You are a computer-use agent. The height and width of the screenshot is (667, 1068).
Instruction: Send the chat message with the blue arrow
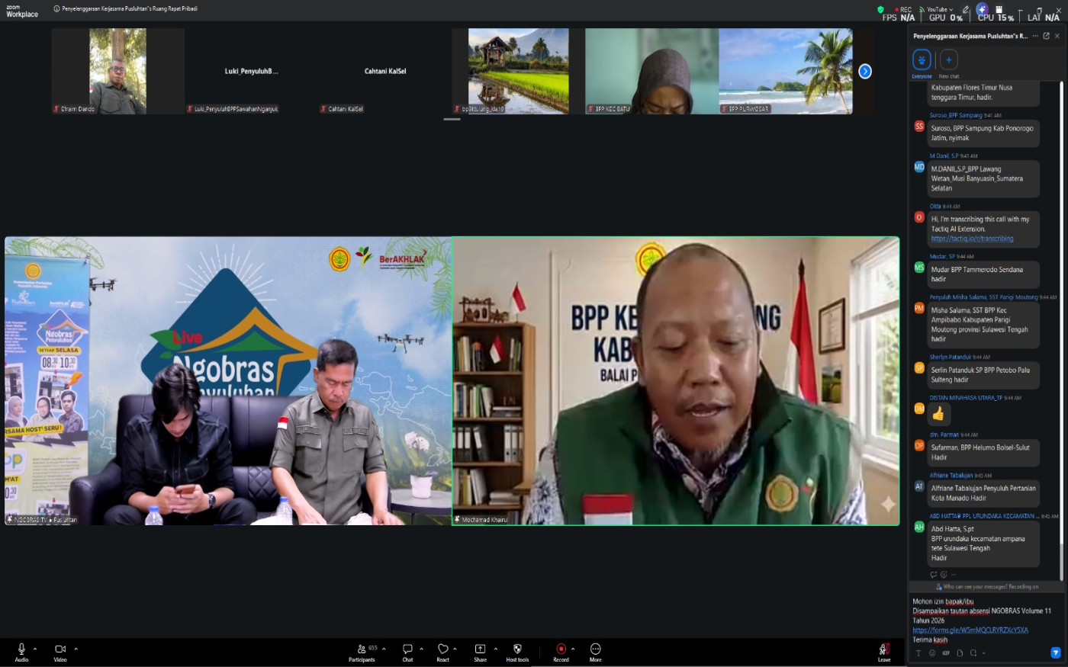(1055, 653)
